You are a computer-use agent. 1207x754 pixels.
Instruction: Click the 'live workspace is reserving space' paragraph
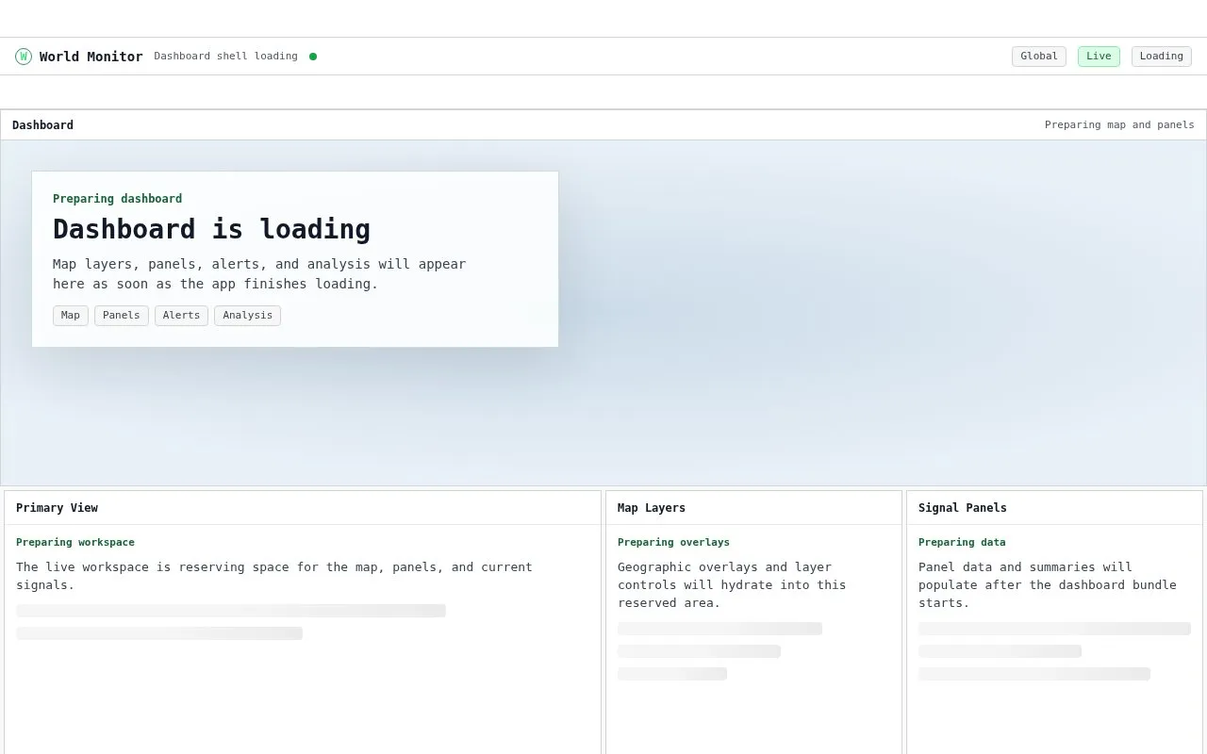tap(274, 576)
